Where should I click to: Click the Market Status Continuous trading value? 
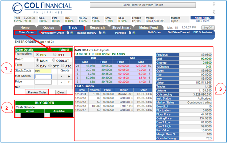(199, 103)
